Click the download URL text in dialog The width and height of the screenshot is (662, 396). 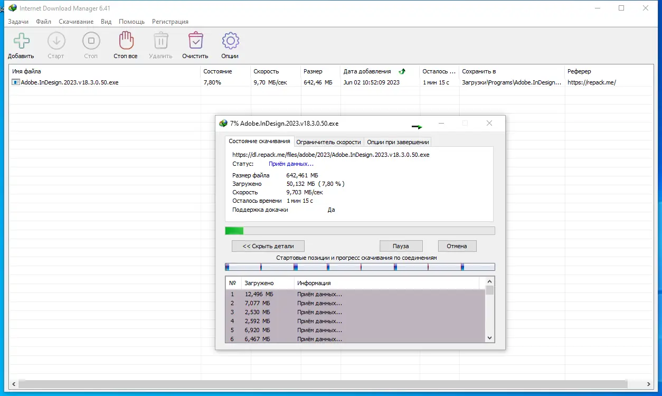(x=331, y=155)
